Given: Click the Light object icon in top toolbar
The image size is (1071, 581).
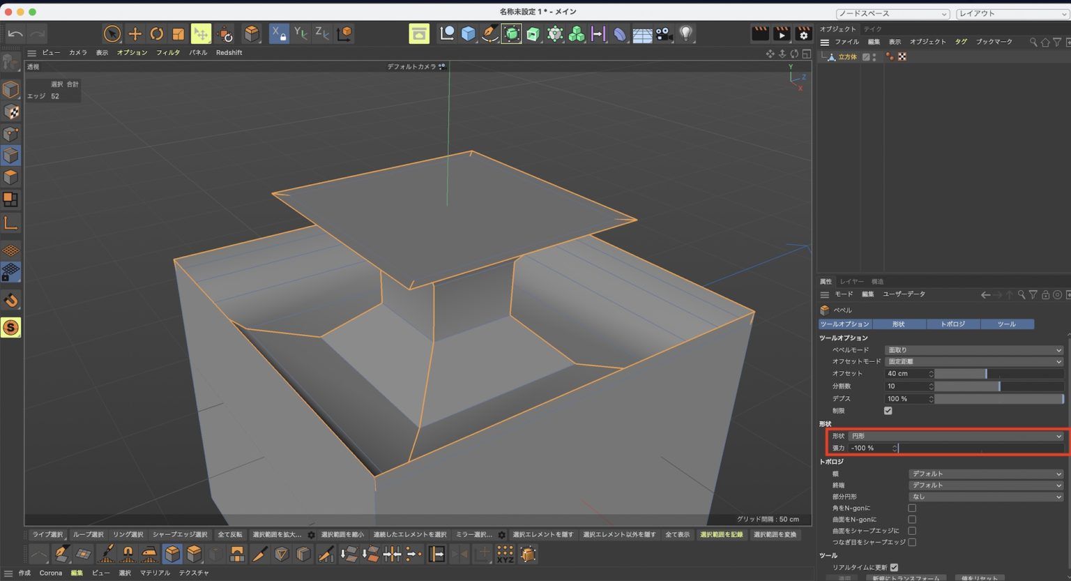Looking at the screenshot, I should tap(686, 33).
